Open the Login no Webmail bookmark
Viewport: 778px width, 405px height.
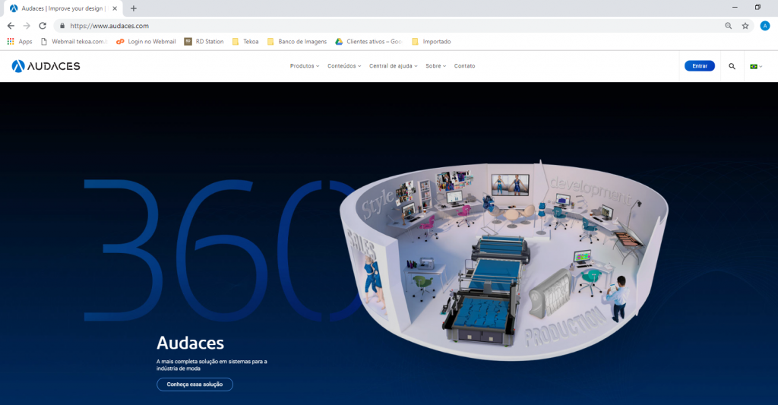pos(146,42)
